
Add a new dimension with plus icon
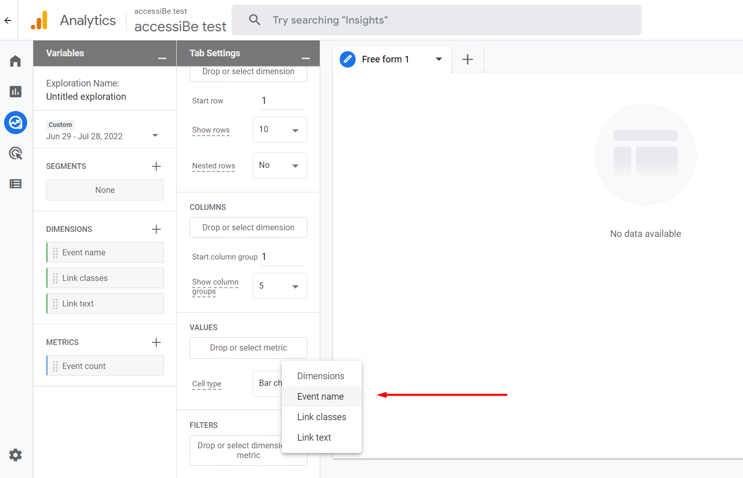click(x=156, y=229)
